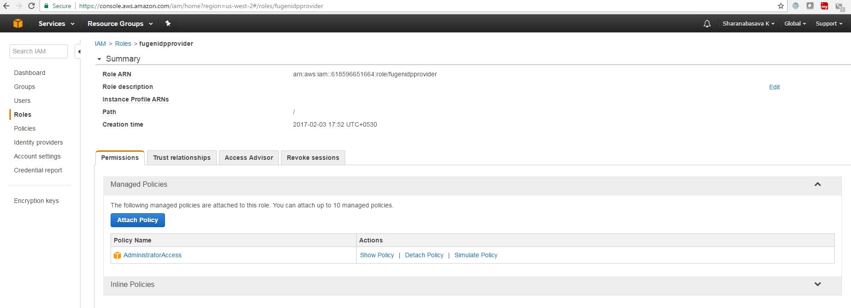Open Groups in the IAM sidebar

24,87
